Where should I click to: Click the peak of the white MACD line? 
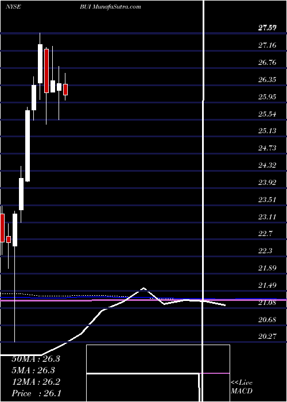pos(143,288)
